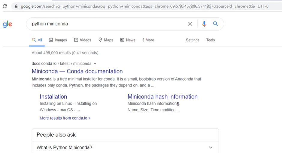Select the All results tab

point(37,40)
